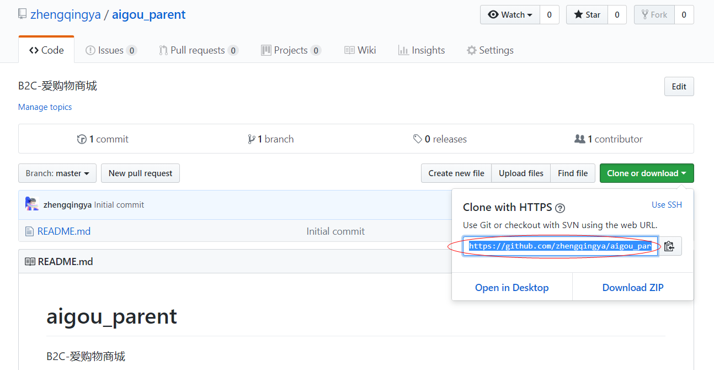Open the Watch dropdown
The image size is (714, 370).
pos(510,15)
